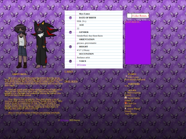Click the 'PARTNERS' section heading
The height and width of the screenshot is (139, 186).
tap(134, 84)
